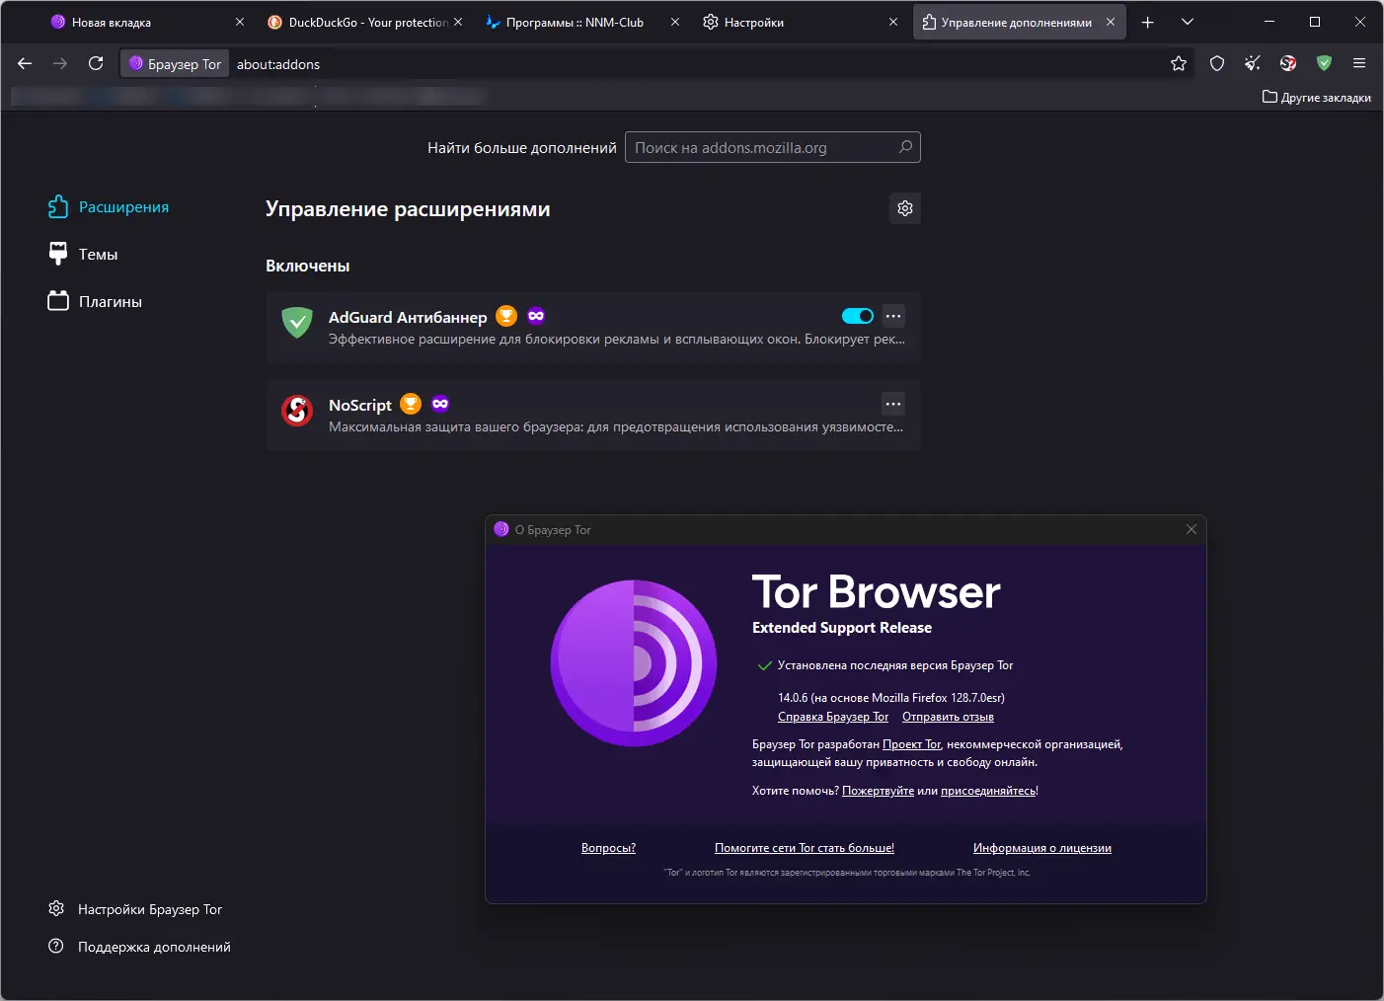The width and height of the screenshot is (1384, 1001).
Task: Click the NoScript recommended trophy badge
Action: [x=411, y=404]
